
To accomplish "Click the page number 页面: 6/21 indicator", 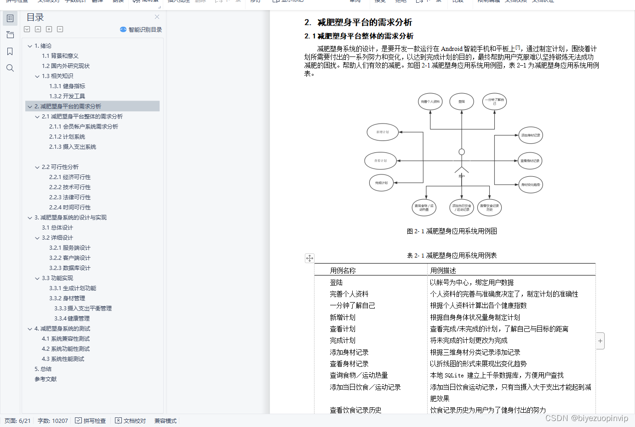I will (17, 421).
